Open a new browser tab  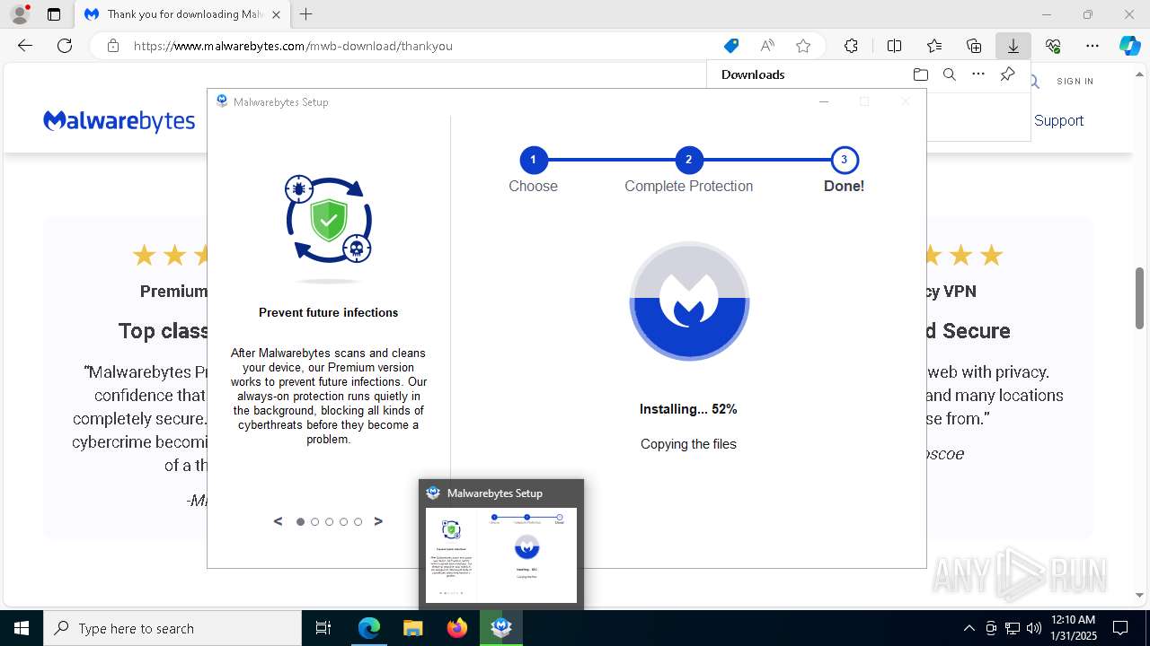point(306,14)
